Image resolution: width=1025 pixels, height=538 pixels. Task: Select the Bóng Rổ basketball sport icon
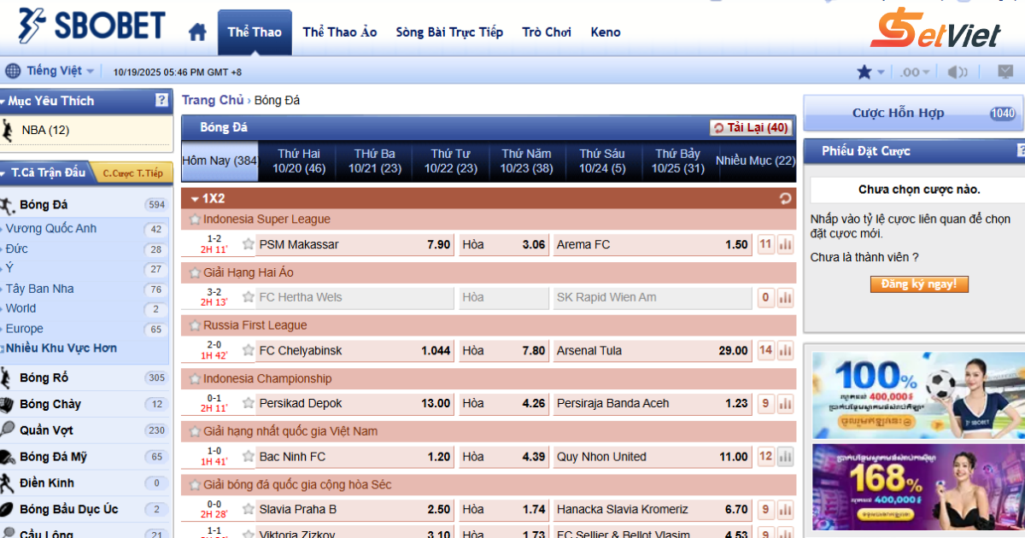(x=8, y=378)
